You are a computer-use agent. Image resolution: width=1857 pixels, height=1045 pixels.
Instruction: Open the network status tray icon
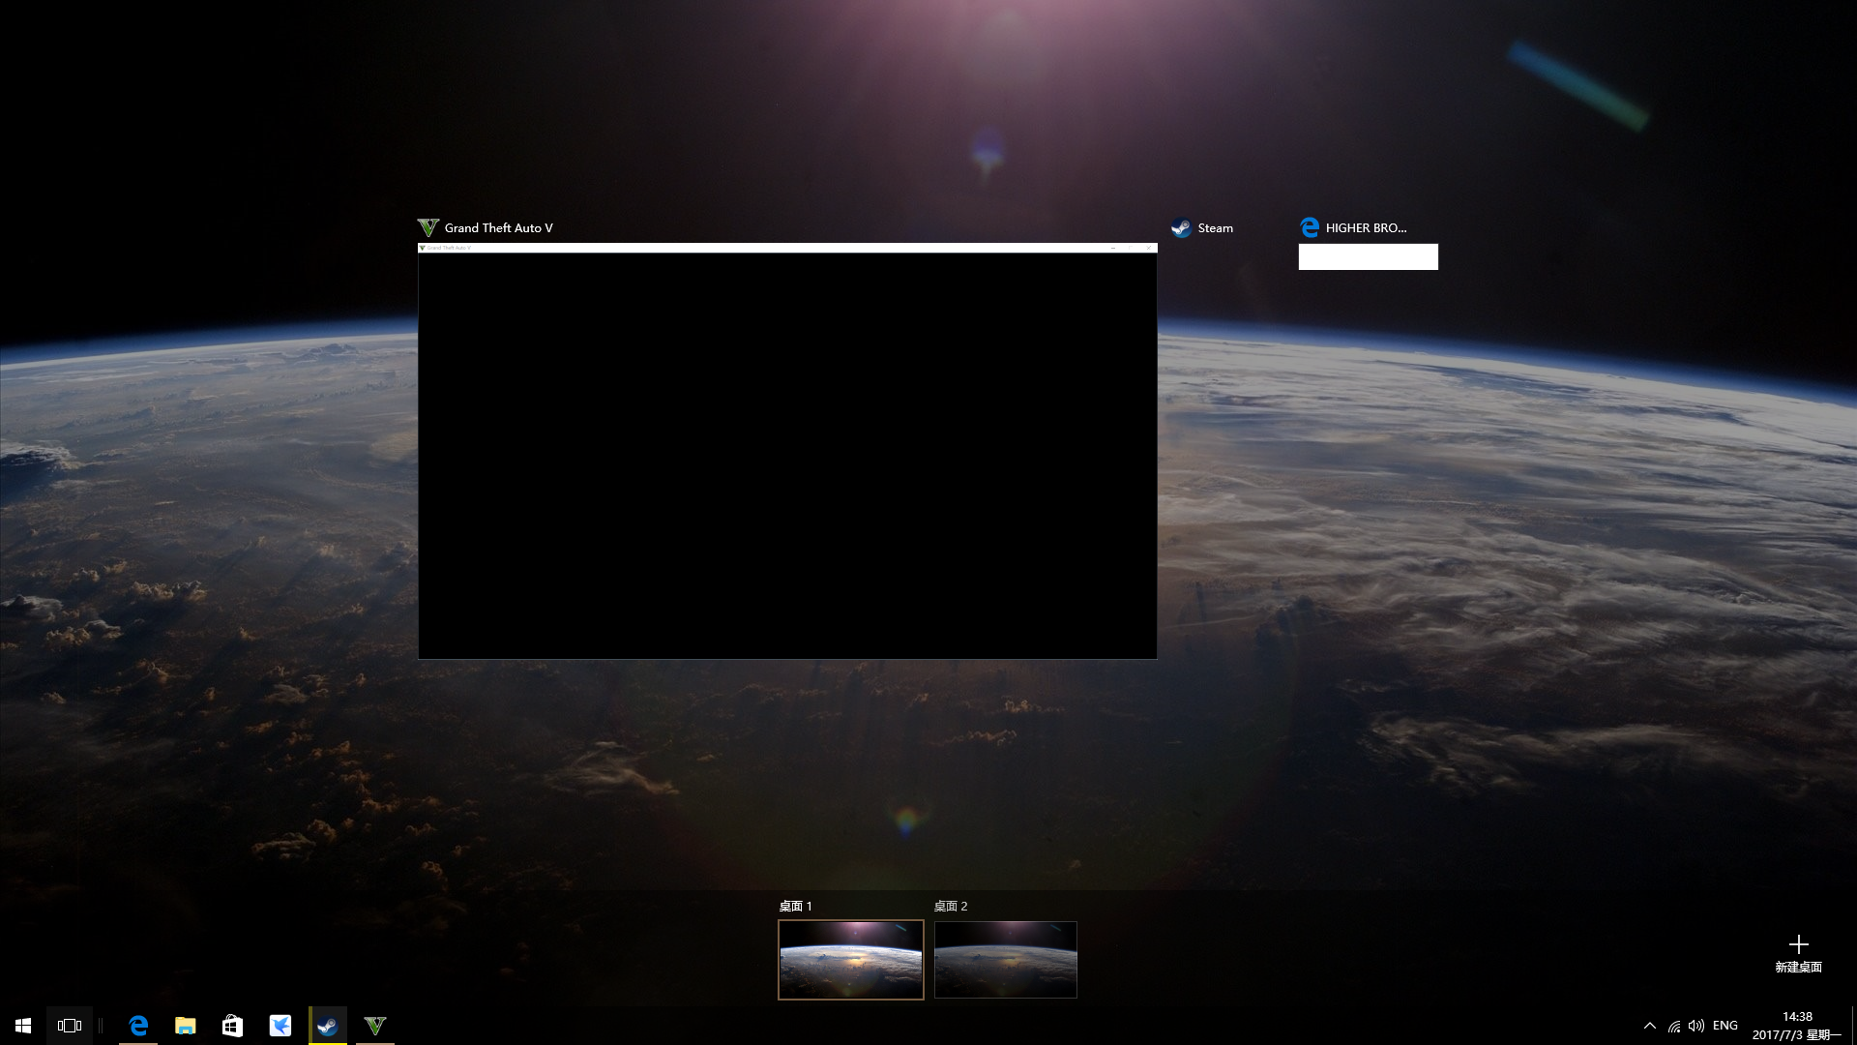(x=1674, y=1026)
